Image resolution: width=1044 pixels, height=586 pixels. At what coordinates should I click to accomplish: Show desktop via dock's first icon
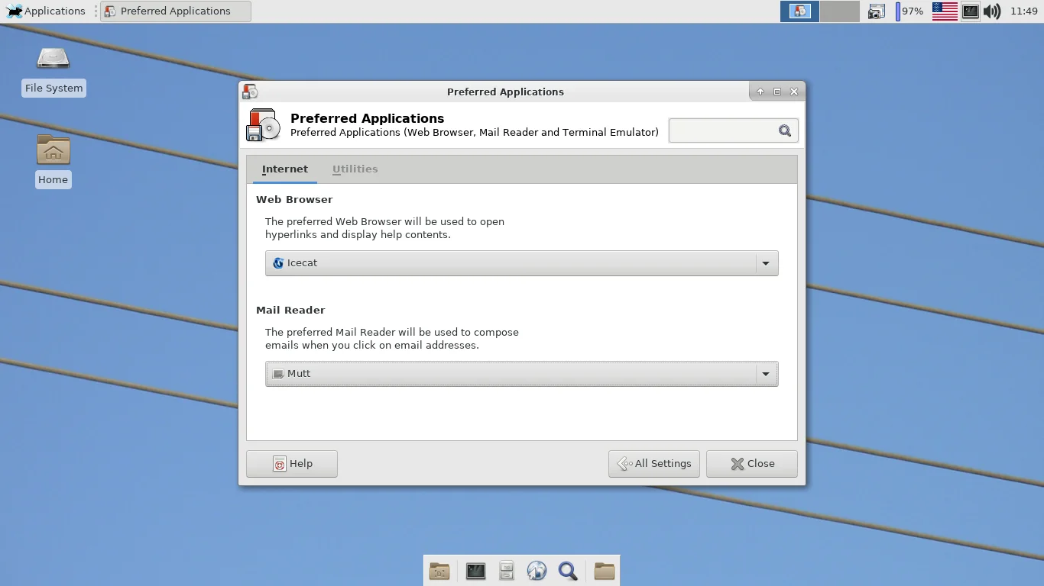439,571
